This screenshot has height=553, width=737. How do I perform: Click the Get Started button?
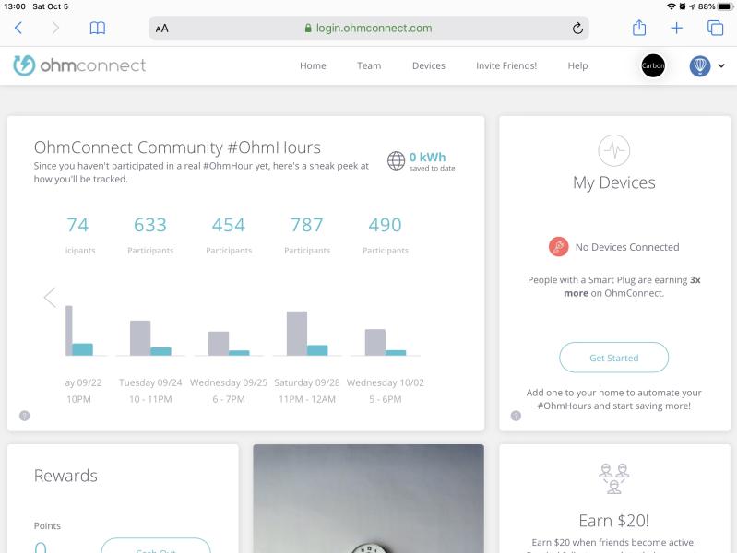point(613,358)
